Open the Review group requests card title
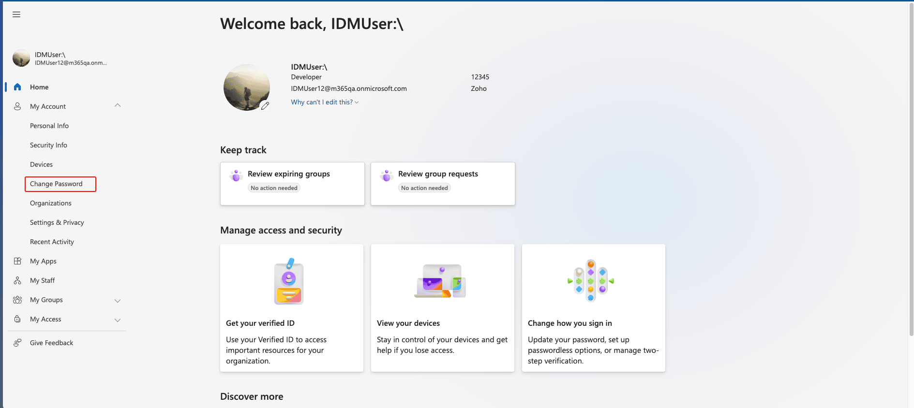Screen dimensions: 914x408 (x=438, y=174)
